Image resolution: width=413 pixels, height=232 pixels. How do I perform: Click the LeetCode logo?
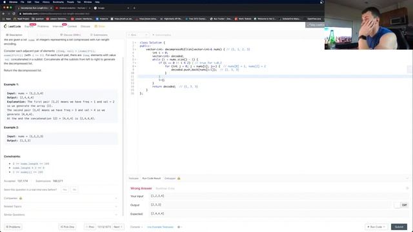pyautogui.click(x=12, y=26)
